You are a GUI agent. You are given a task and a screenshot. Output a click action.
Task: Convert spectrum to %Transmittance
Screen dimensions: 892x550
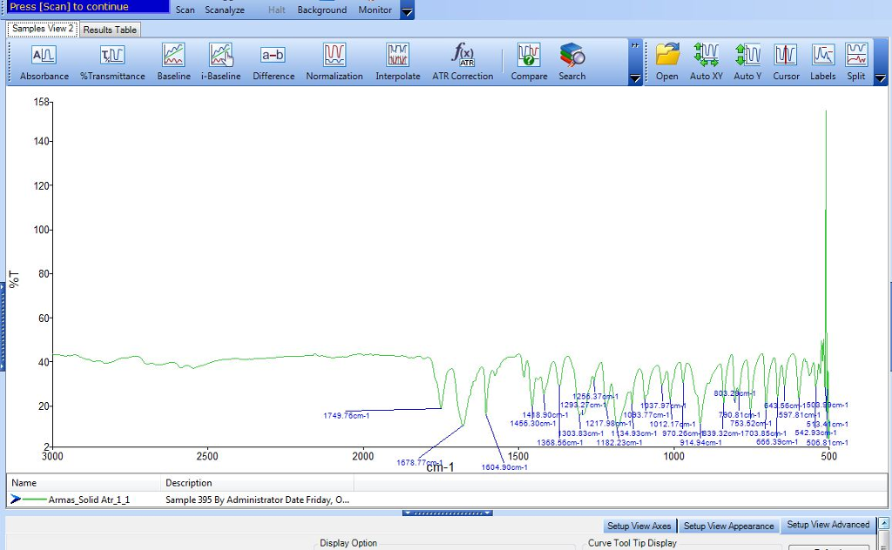tap(114, 62)
